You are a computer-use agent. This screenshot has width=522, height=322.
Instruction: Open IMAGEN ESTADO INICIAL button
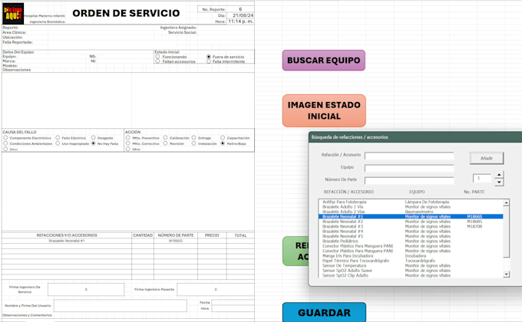click(x=324, y=110)
